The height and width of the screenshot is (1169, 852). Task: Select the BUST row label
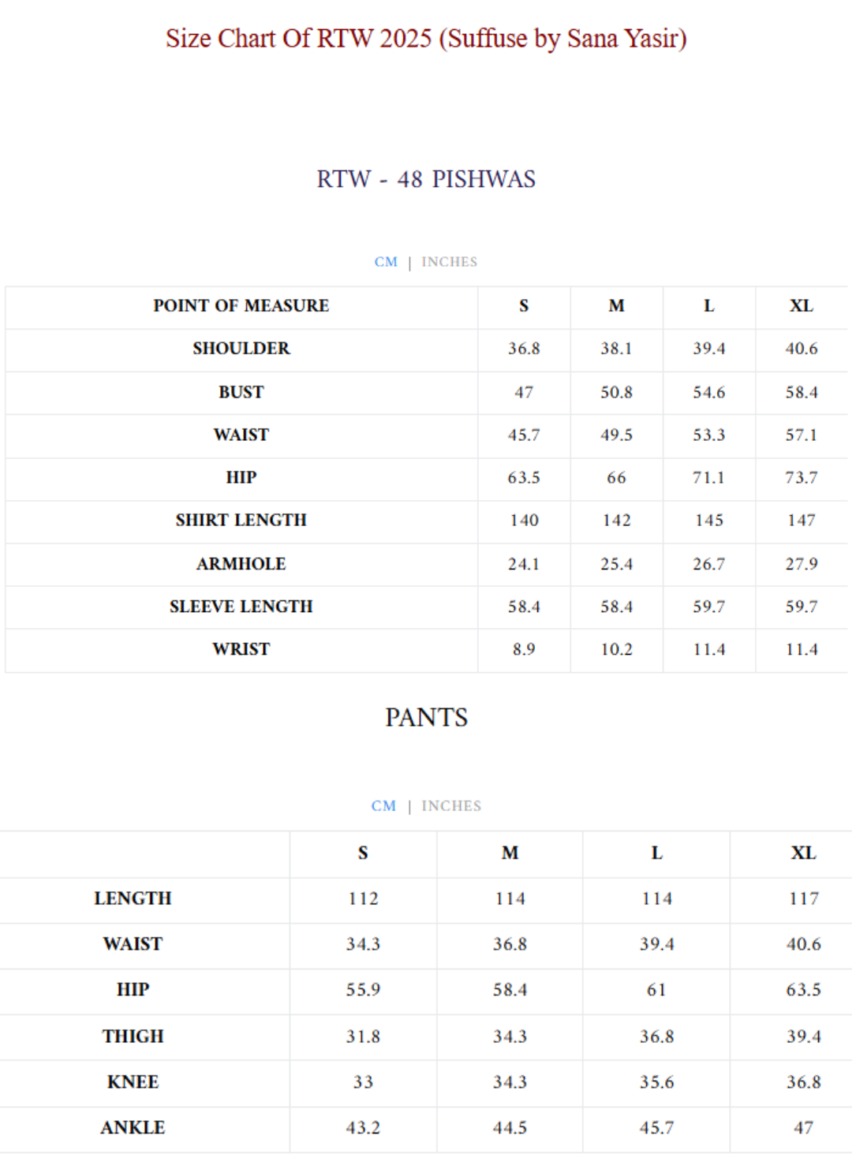click(241, 392)
